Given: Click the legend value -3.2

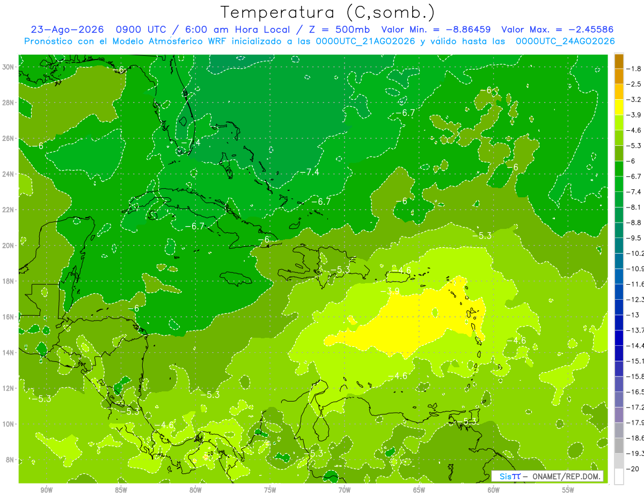Looking at the screenshot, I should (634, 99).
